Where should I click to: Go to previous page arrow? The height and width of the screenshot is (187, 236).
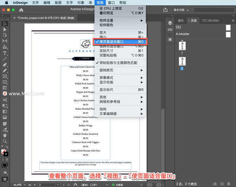coord(35,185)
